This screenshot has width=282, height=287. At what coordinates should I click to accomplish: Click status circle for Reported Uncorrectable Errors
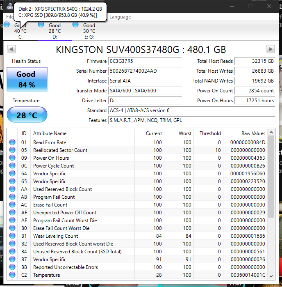point(12,267)
